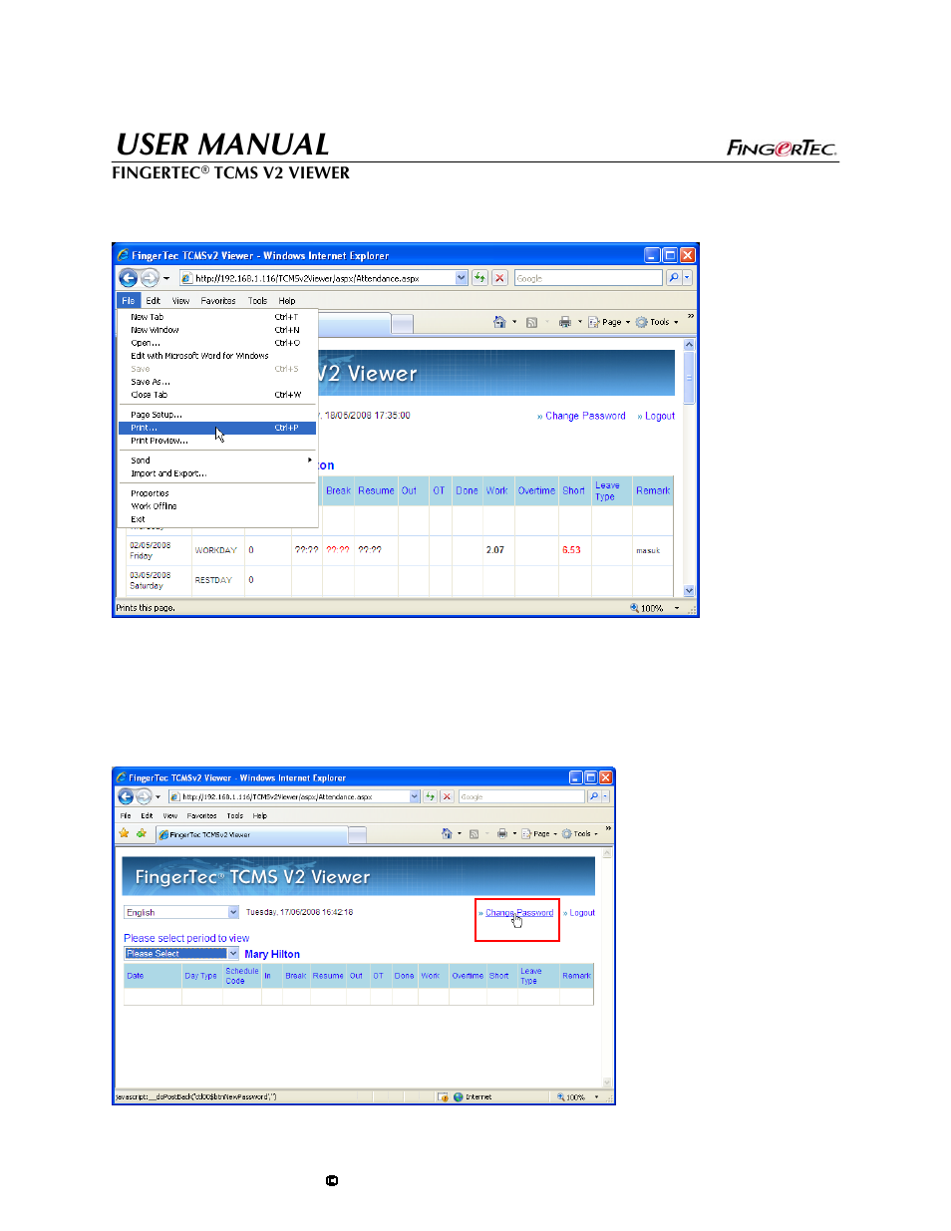Click Forward arrow in window with open File menu
Image resolution: width=951 pixels, height=1231 pixels.
(150, 278)
